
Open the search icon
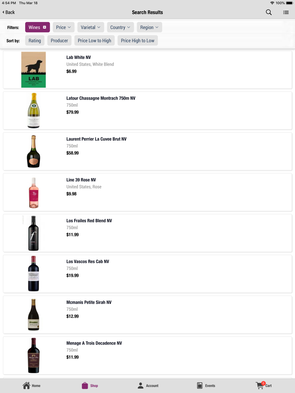(268, 13)
